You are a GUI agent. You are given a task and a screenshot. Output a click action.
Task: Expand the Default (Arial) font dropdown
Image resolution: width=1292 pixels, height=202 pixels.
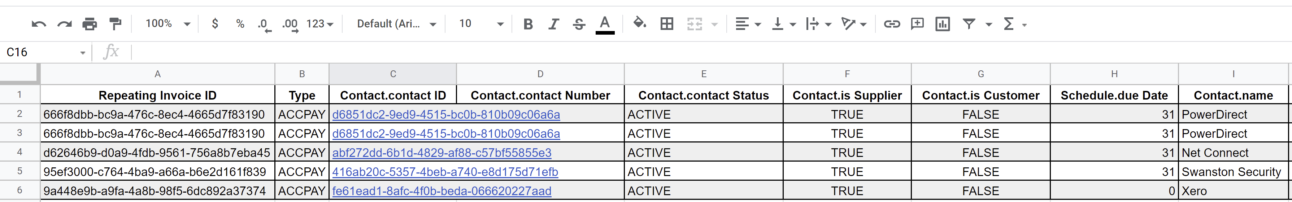(396, 23)
